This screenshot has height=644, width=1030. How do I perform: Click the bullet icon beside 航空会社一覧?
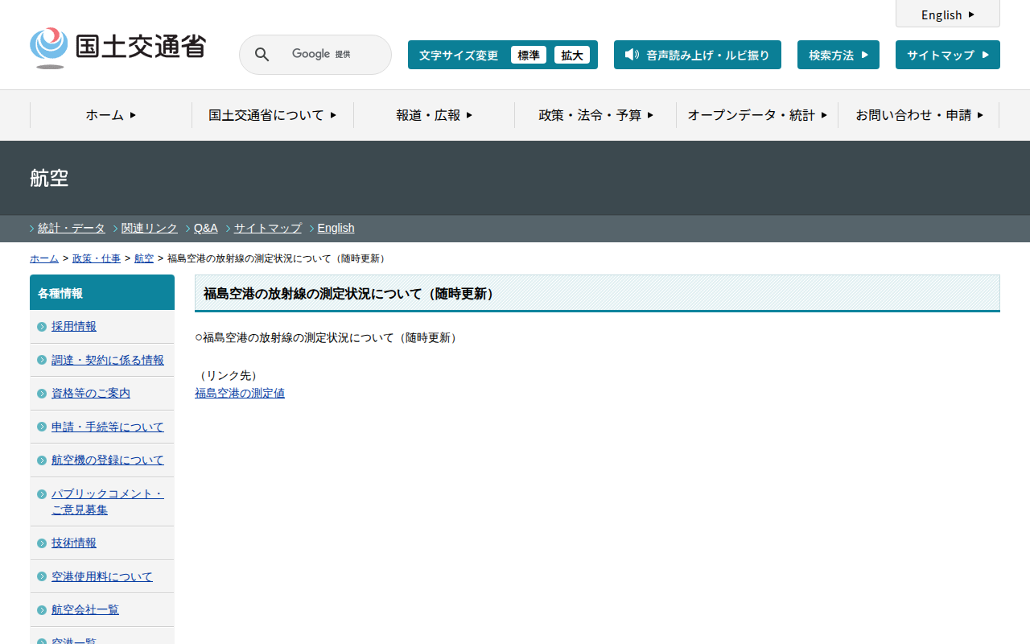click(42, 610)
